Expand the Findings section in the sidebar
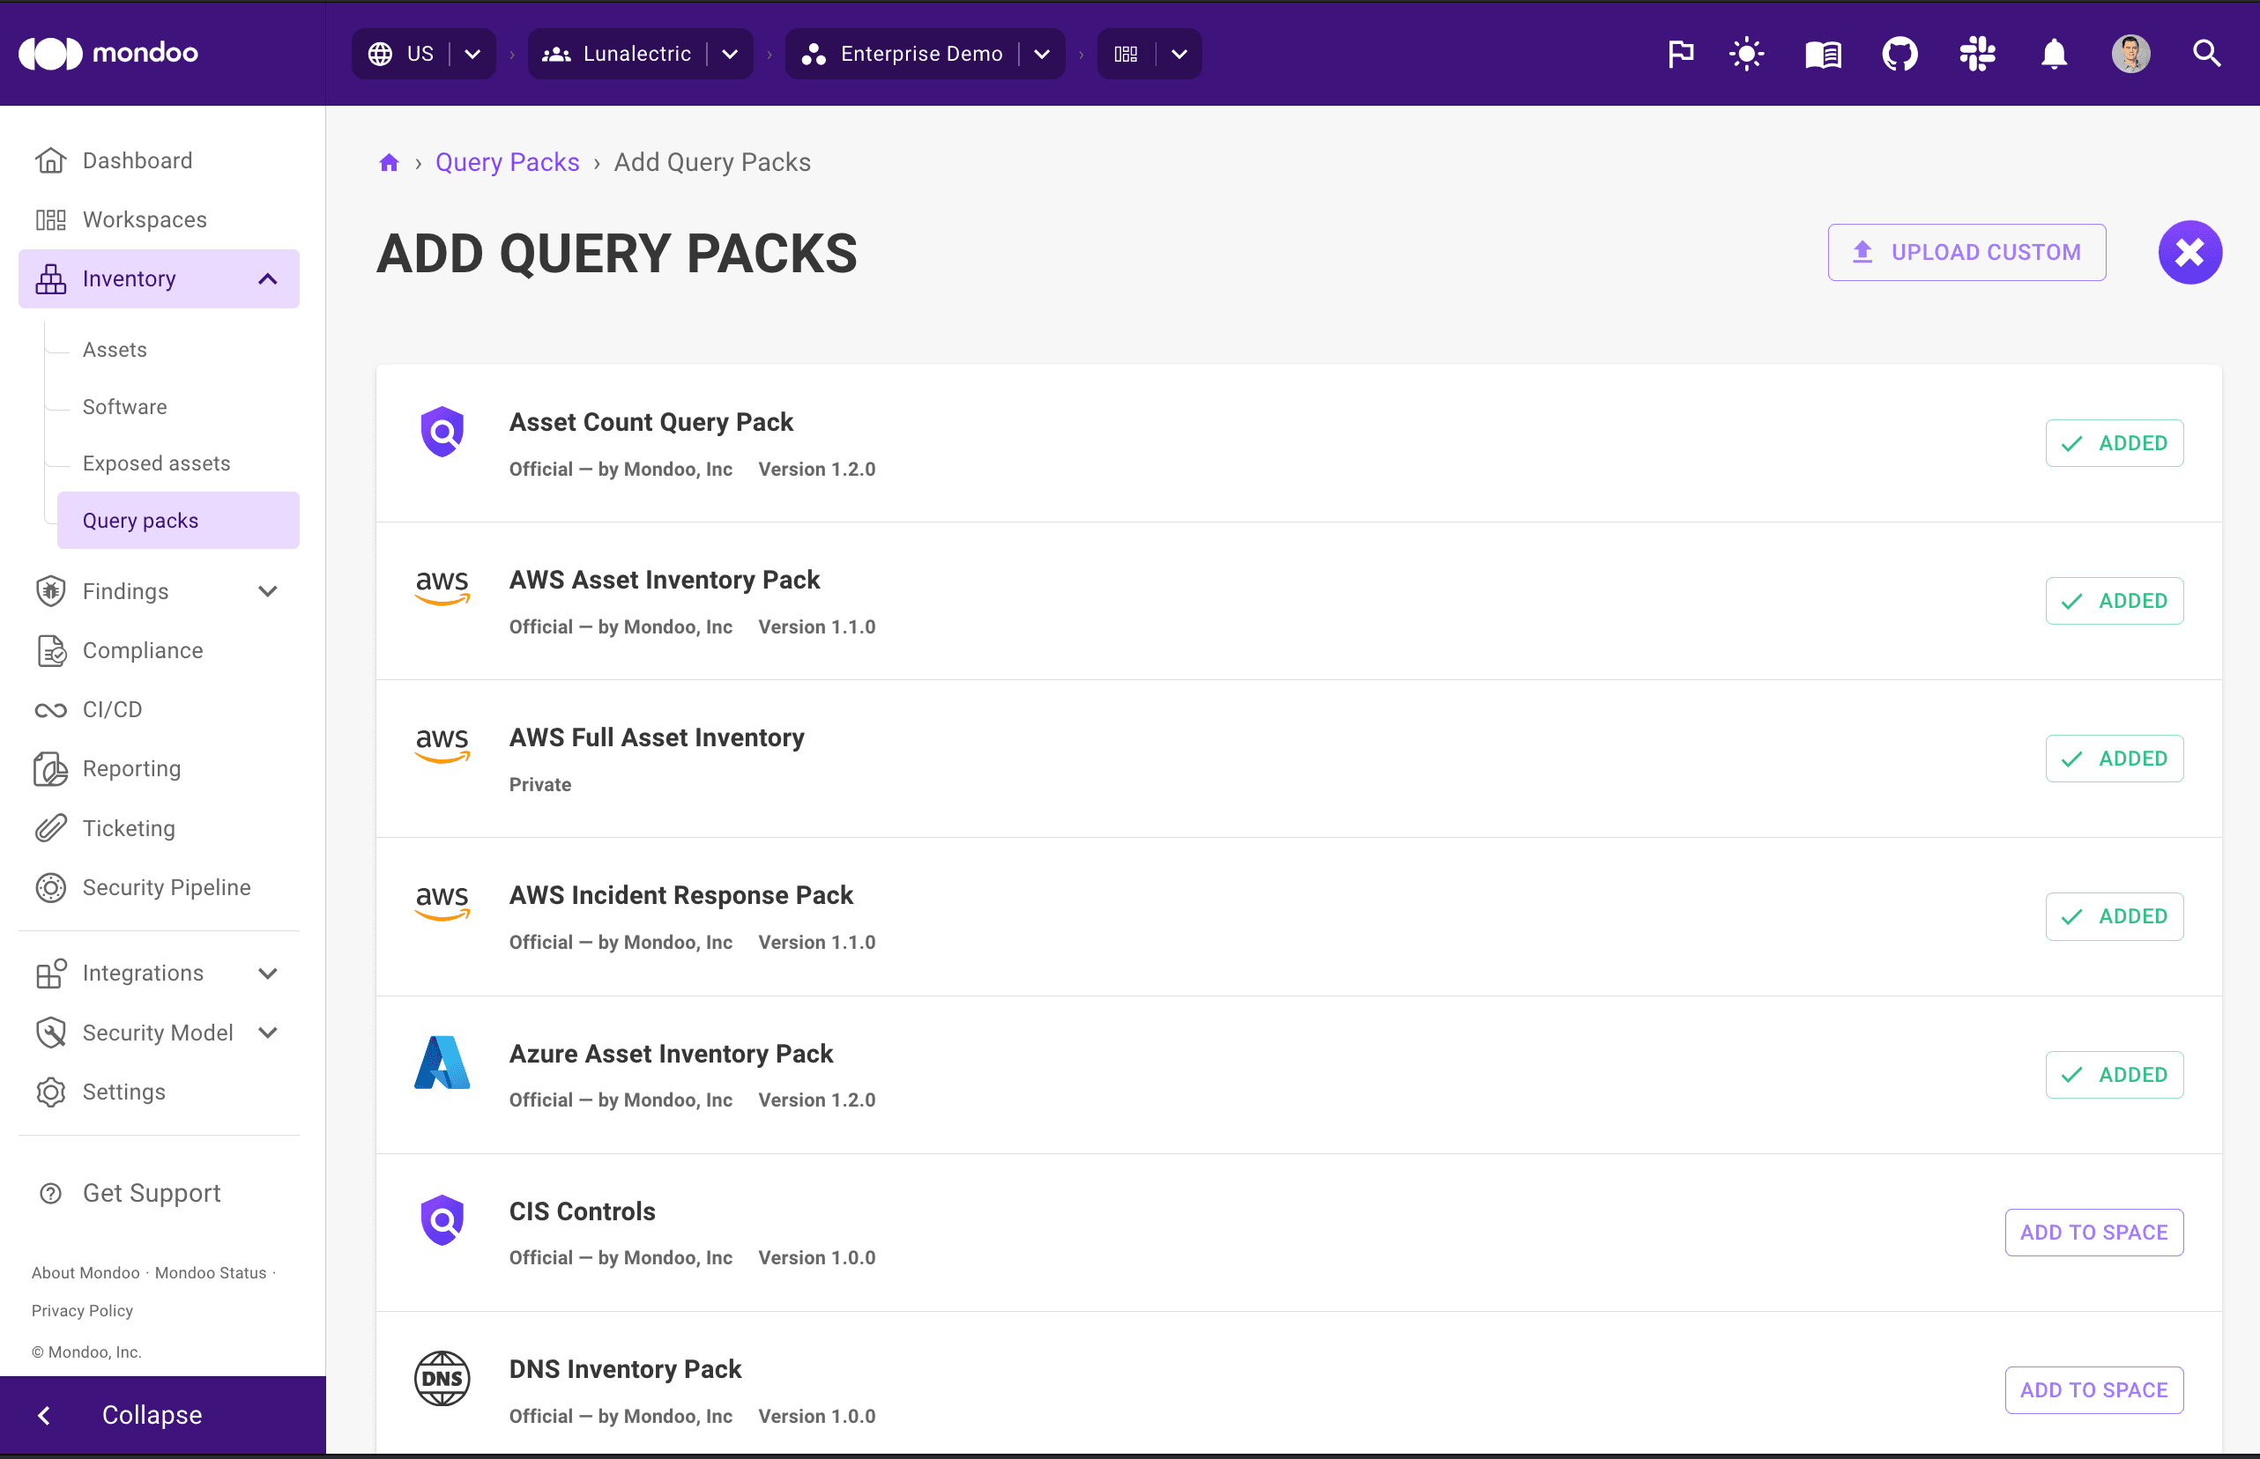This screenshot has height=1459, width=2260. point(268,591)
